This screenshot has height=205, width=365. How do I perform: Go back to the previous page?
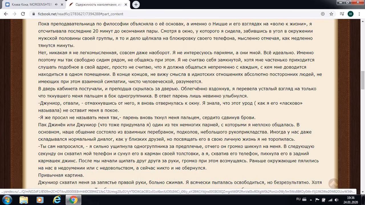[6, 14]
